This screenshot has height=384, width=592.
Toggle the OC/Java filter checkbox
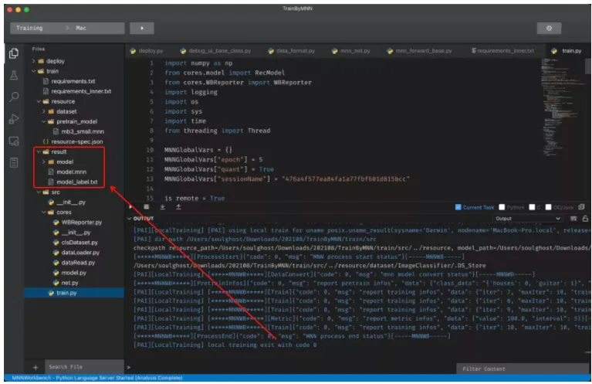pyautogui.click(x=548, y=207)
